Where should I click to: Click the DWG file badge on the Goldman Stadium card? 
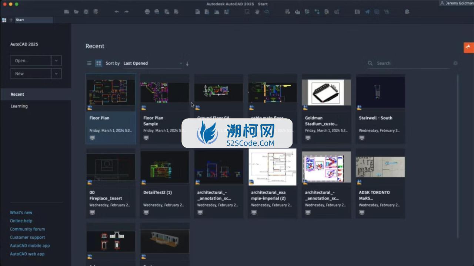(306, 108)
